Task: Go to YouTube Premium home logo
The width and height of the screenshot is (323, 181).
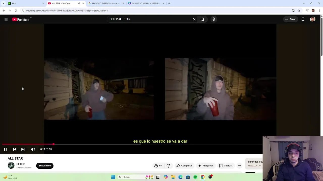Action: [21, 19]
